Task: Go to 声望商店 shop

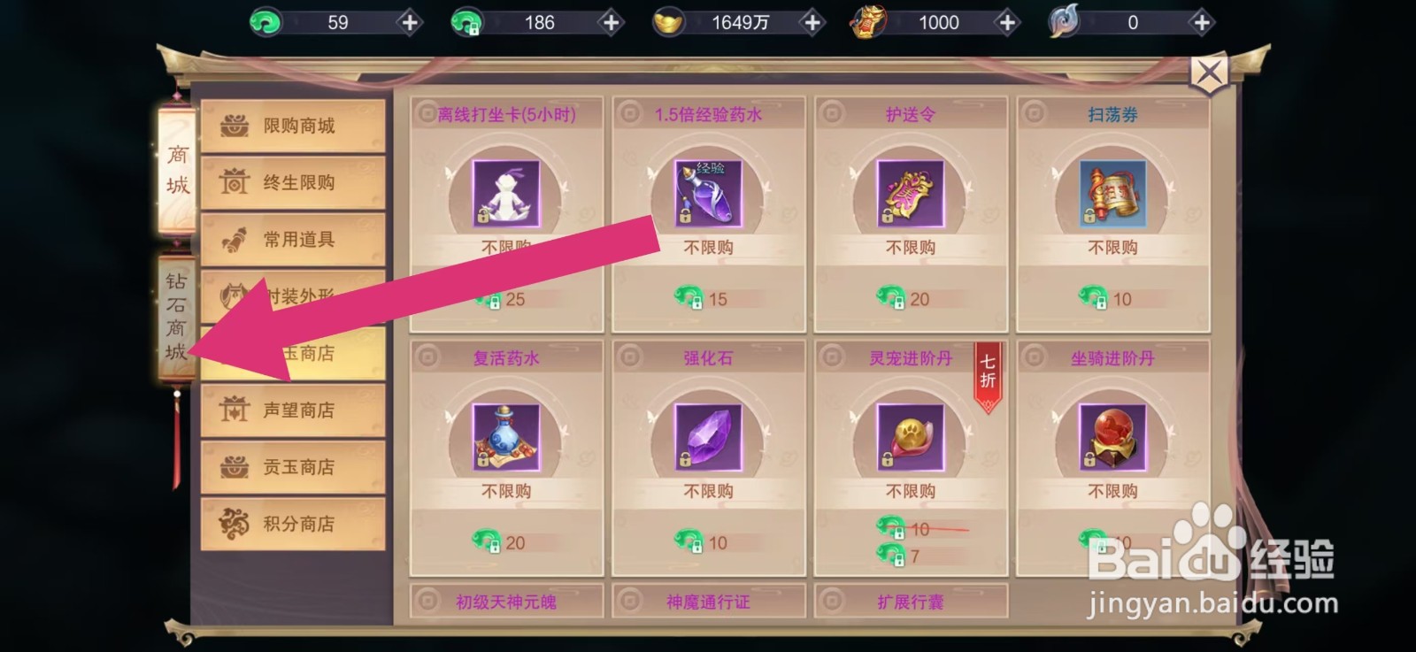Action: pyautogui.click(x=293, y=410)
